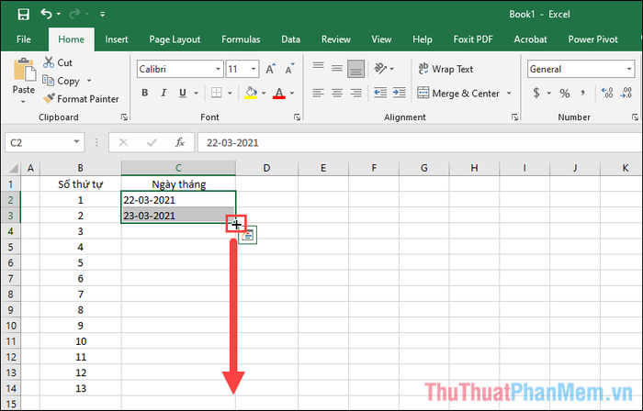Toggle Bold formatting
The image size is (643, 411).
point(145,93)
